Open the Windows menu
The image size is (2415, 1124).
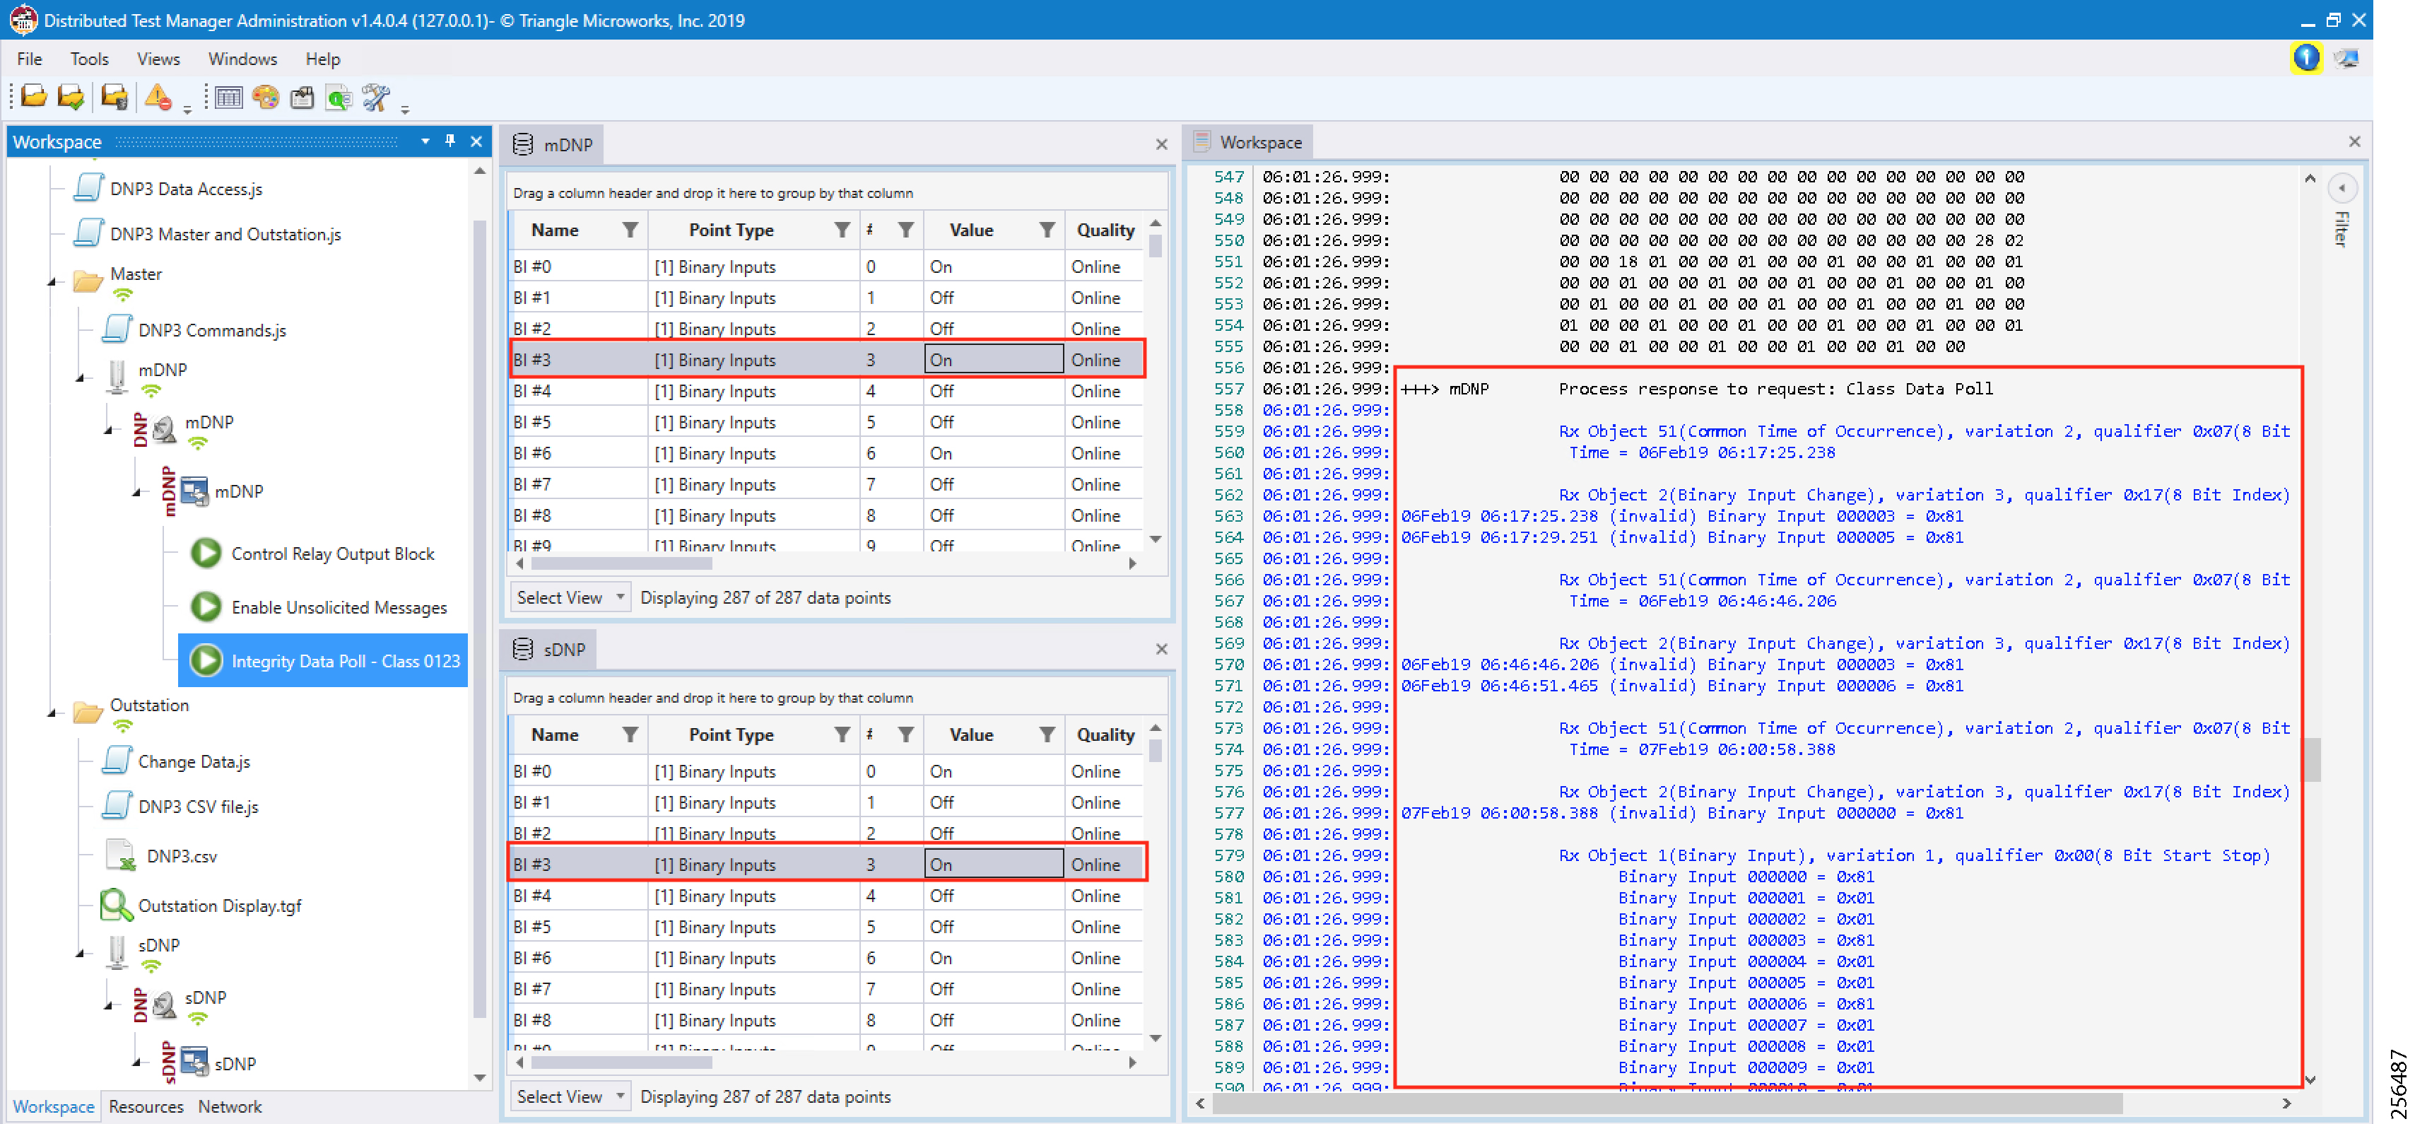pyautogui.click(x=242, y=58)
